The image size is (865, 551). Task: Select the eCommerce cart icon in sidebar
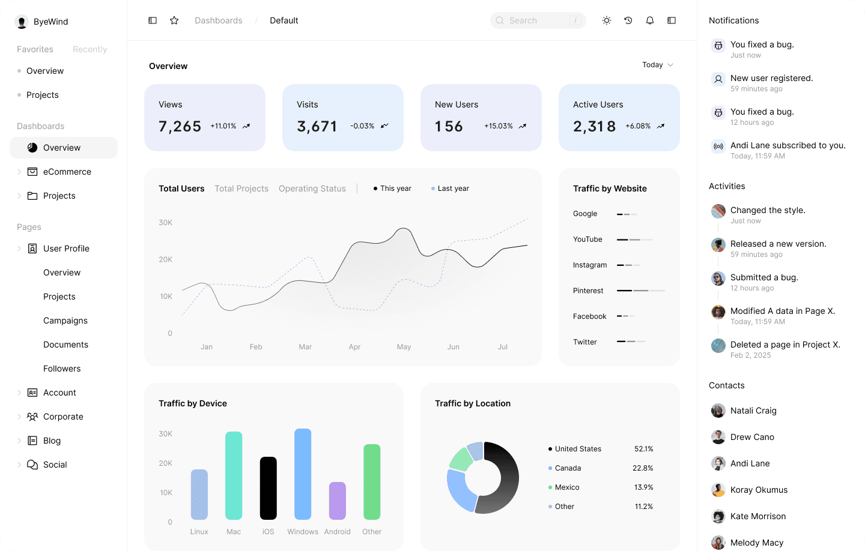click(32, 171)
